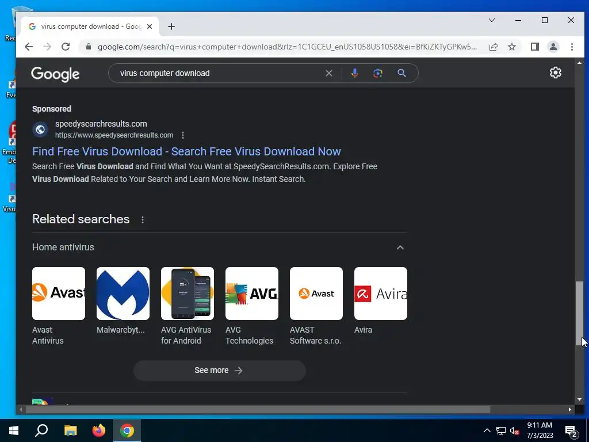Bookmark this page with star icon
Image resolution: width=589 pixels, height=442 pixels.
point(511,47)
